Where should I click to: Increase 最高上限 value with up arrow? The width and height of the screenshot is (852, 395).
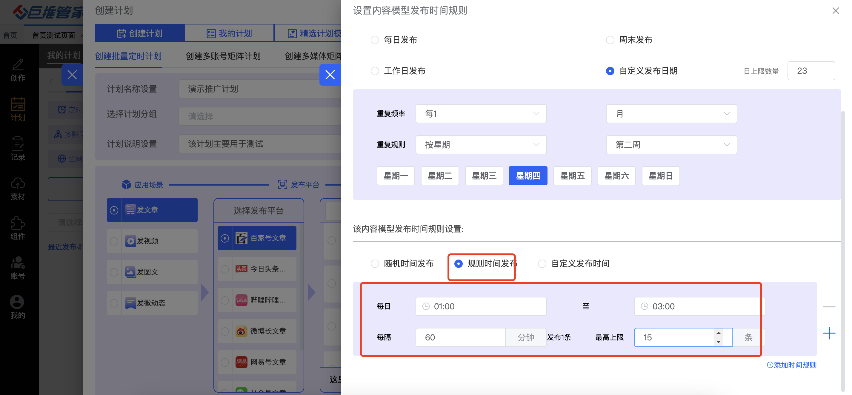[718, 333]
